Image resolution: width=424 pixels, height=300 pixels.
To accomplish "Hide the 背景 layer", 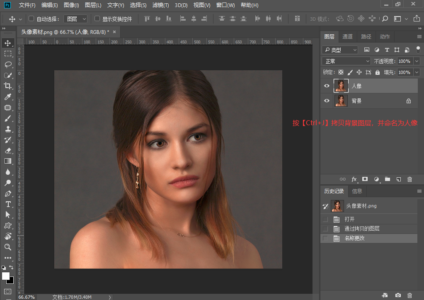I will pos(327,100).
